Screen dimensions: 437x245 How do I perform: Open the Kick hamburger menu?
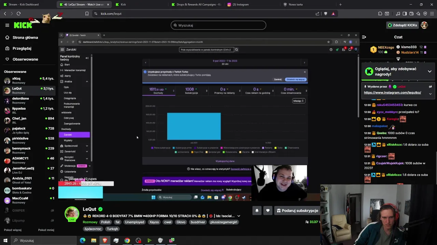coord(7,25)
